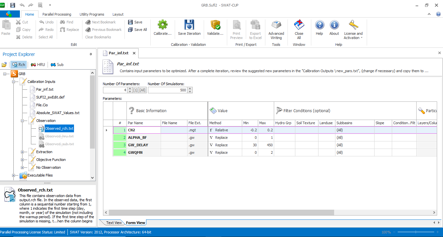Collapse the Calibration Inputs folder
The height and width of the screenshot is (237, 443).
pos(14,82)
